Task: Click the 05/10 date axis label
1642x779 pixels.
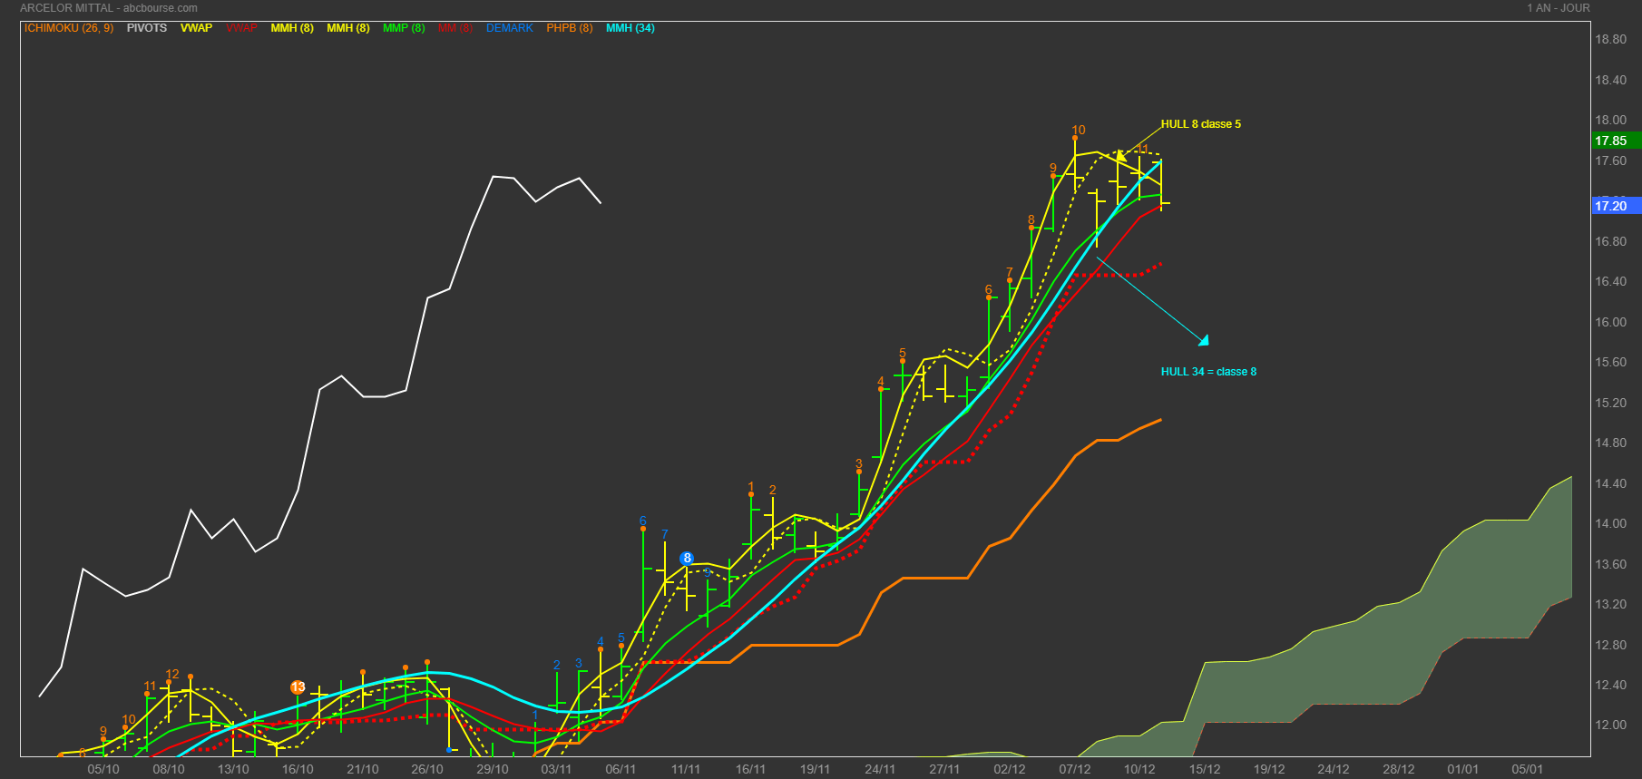Action: [x=103, y=769]
